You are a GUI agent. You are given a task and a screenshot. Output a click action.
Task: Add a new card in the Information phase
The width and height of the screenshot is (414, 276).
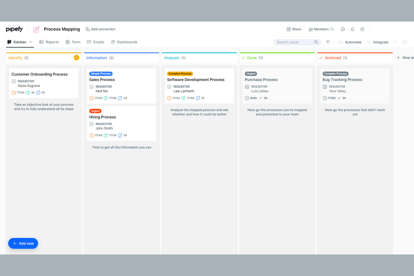pyautogui.click(x=154, y=58)
